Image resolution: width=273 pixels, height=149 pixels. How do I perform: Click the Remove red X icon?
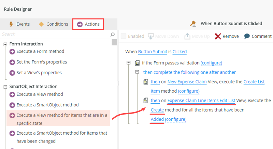coord(218,36)
